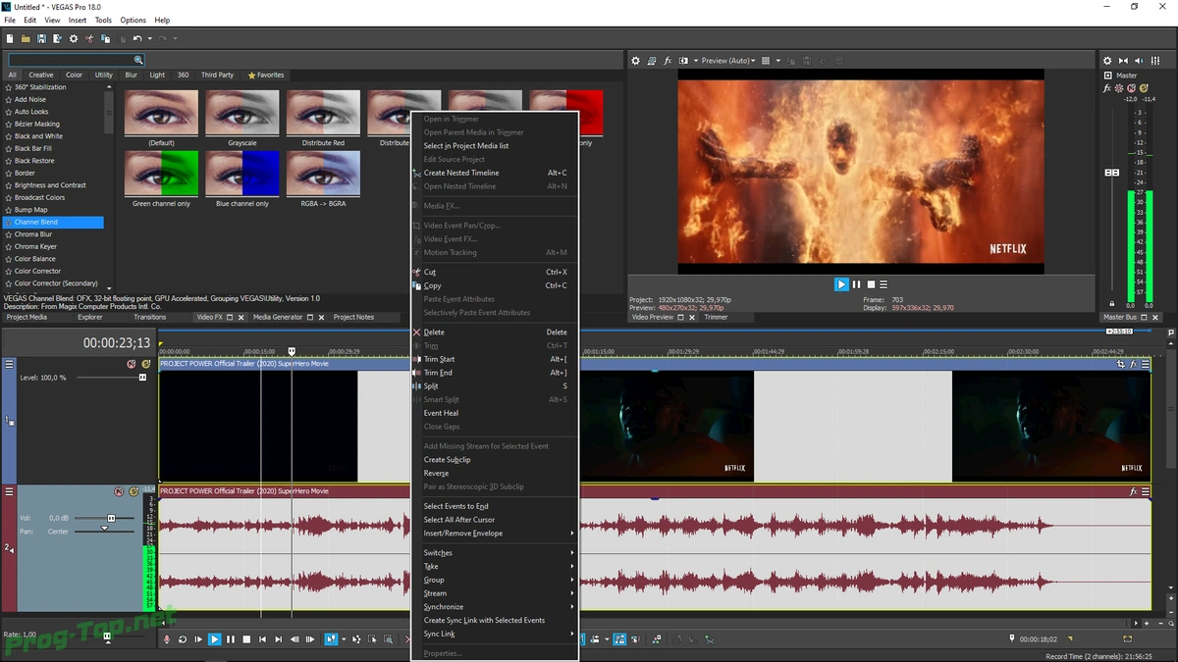Mute the audio track
Screen dimensions: 1178x662
(119, 491)
